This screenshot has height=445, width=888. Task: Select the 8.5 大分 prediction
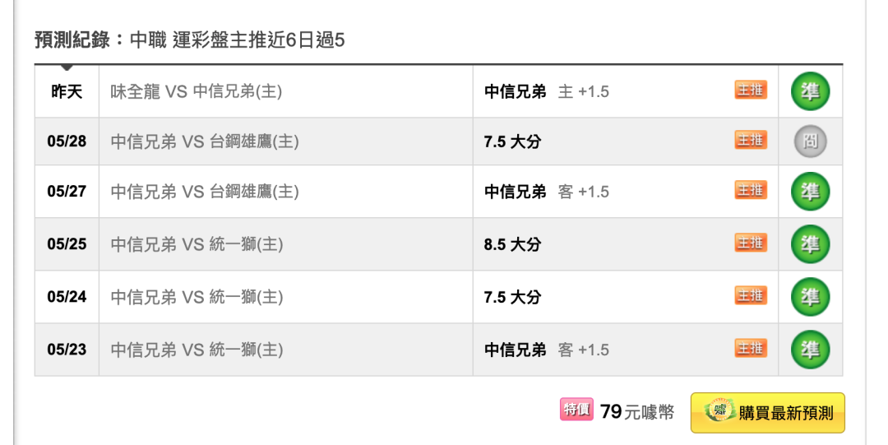coord(512,244)
